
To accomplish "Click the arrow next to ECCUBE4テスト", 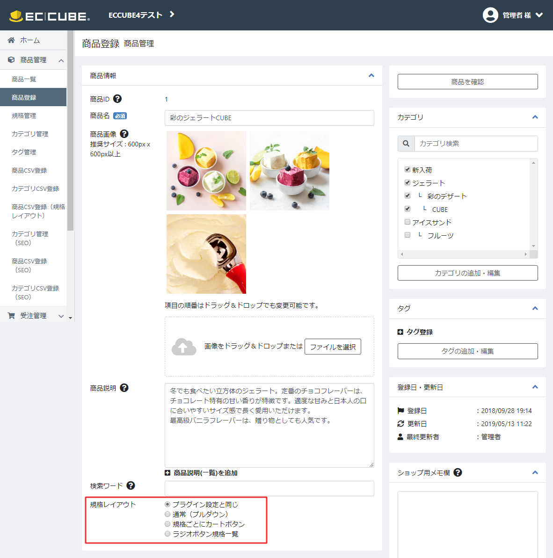I will click(x=172, y=14).
